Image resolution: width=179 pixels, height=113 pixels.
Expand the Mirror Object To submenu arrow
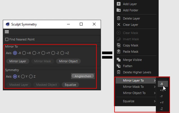coord(155,93)
